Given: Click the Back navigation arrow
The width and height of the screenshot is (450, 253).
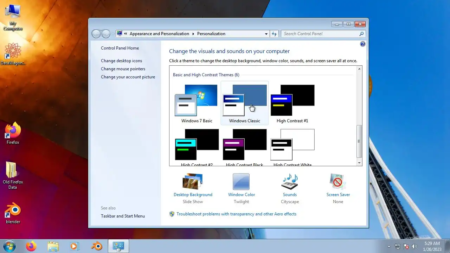Looking at the screenshot, I should (96, 34).
